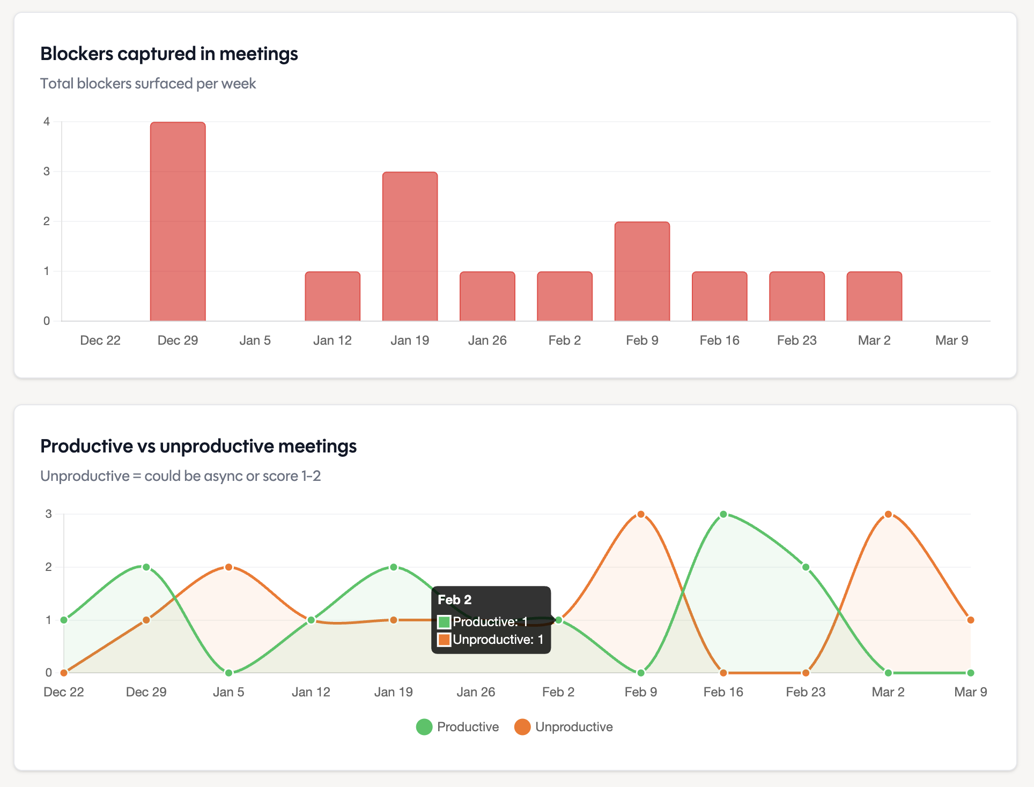Click the Mar 9 label on the bar chart axis
This screenshot has height=787, width=1034.
(x=951, y=340)
